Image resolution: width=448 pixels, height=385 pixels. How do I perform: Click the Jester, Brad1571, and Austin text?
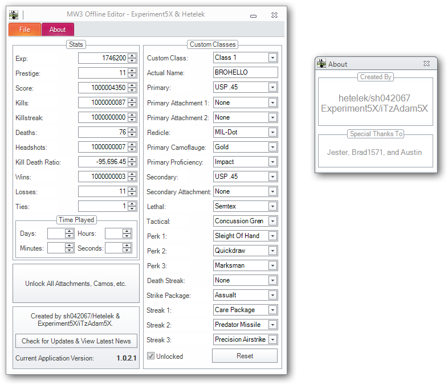click(374, 152)
